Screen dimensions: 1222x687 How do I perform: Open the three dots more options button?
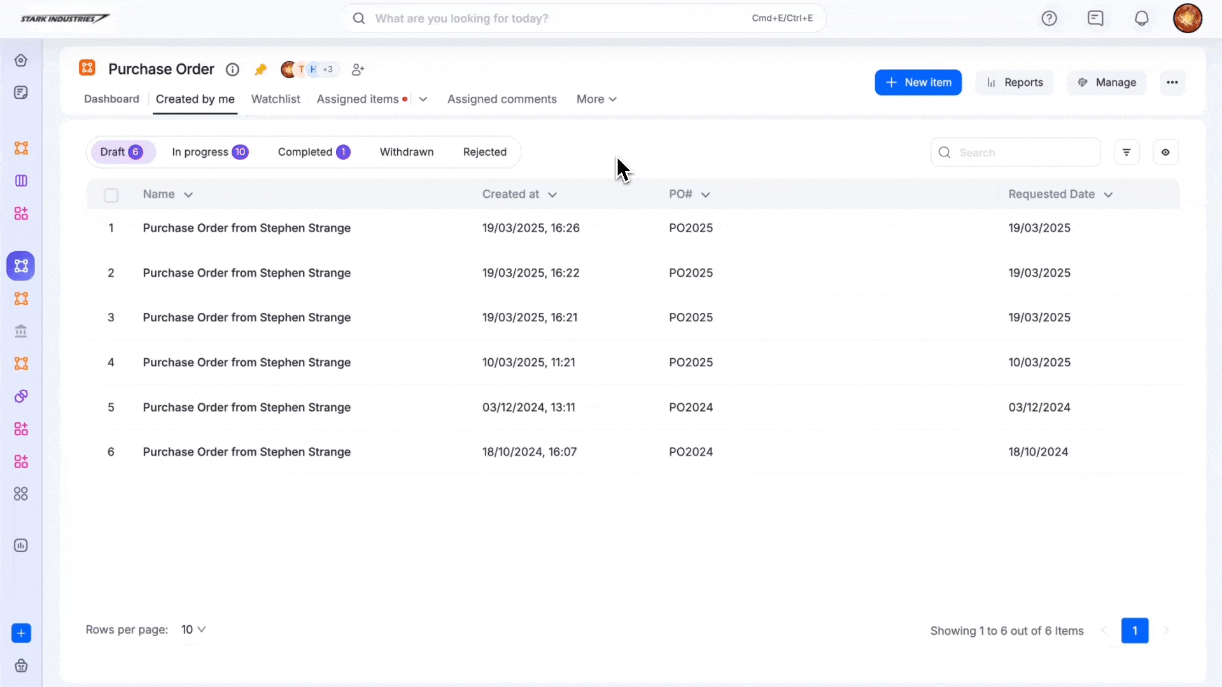click(x=1172, y=83)
